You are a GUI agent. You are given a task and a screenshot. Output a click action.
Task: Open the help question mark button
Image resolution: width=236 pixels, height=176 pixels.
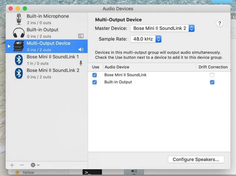point(219,23)
